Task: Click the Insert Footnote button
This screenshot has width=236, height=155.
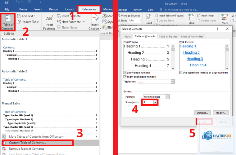Action: point(49,23)
